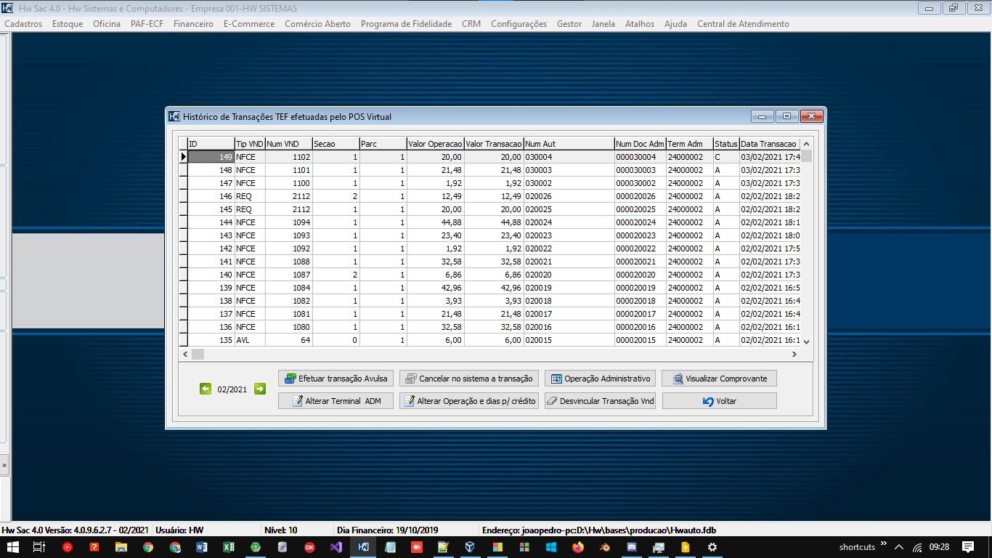The image size is (992, 558).
Task: Open the Janela menu
Action: 603,24
